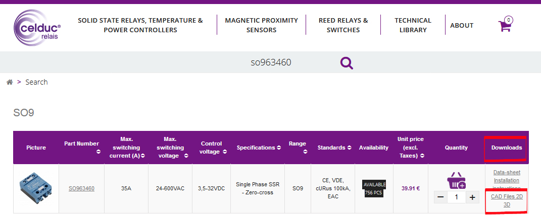
Task: Click the CE, VDE, cURus standards cell
Action: tap(333, 188)
